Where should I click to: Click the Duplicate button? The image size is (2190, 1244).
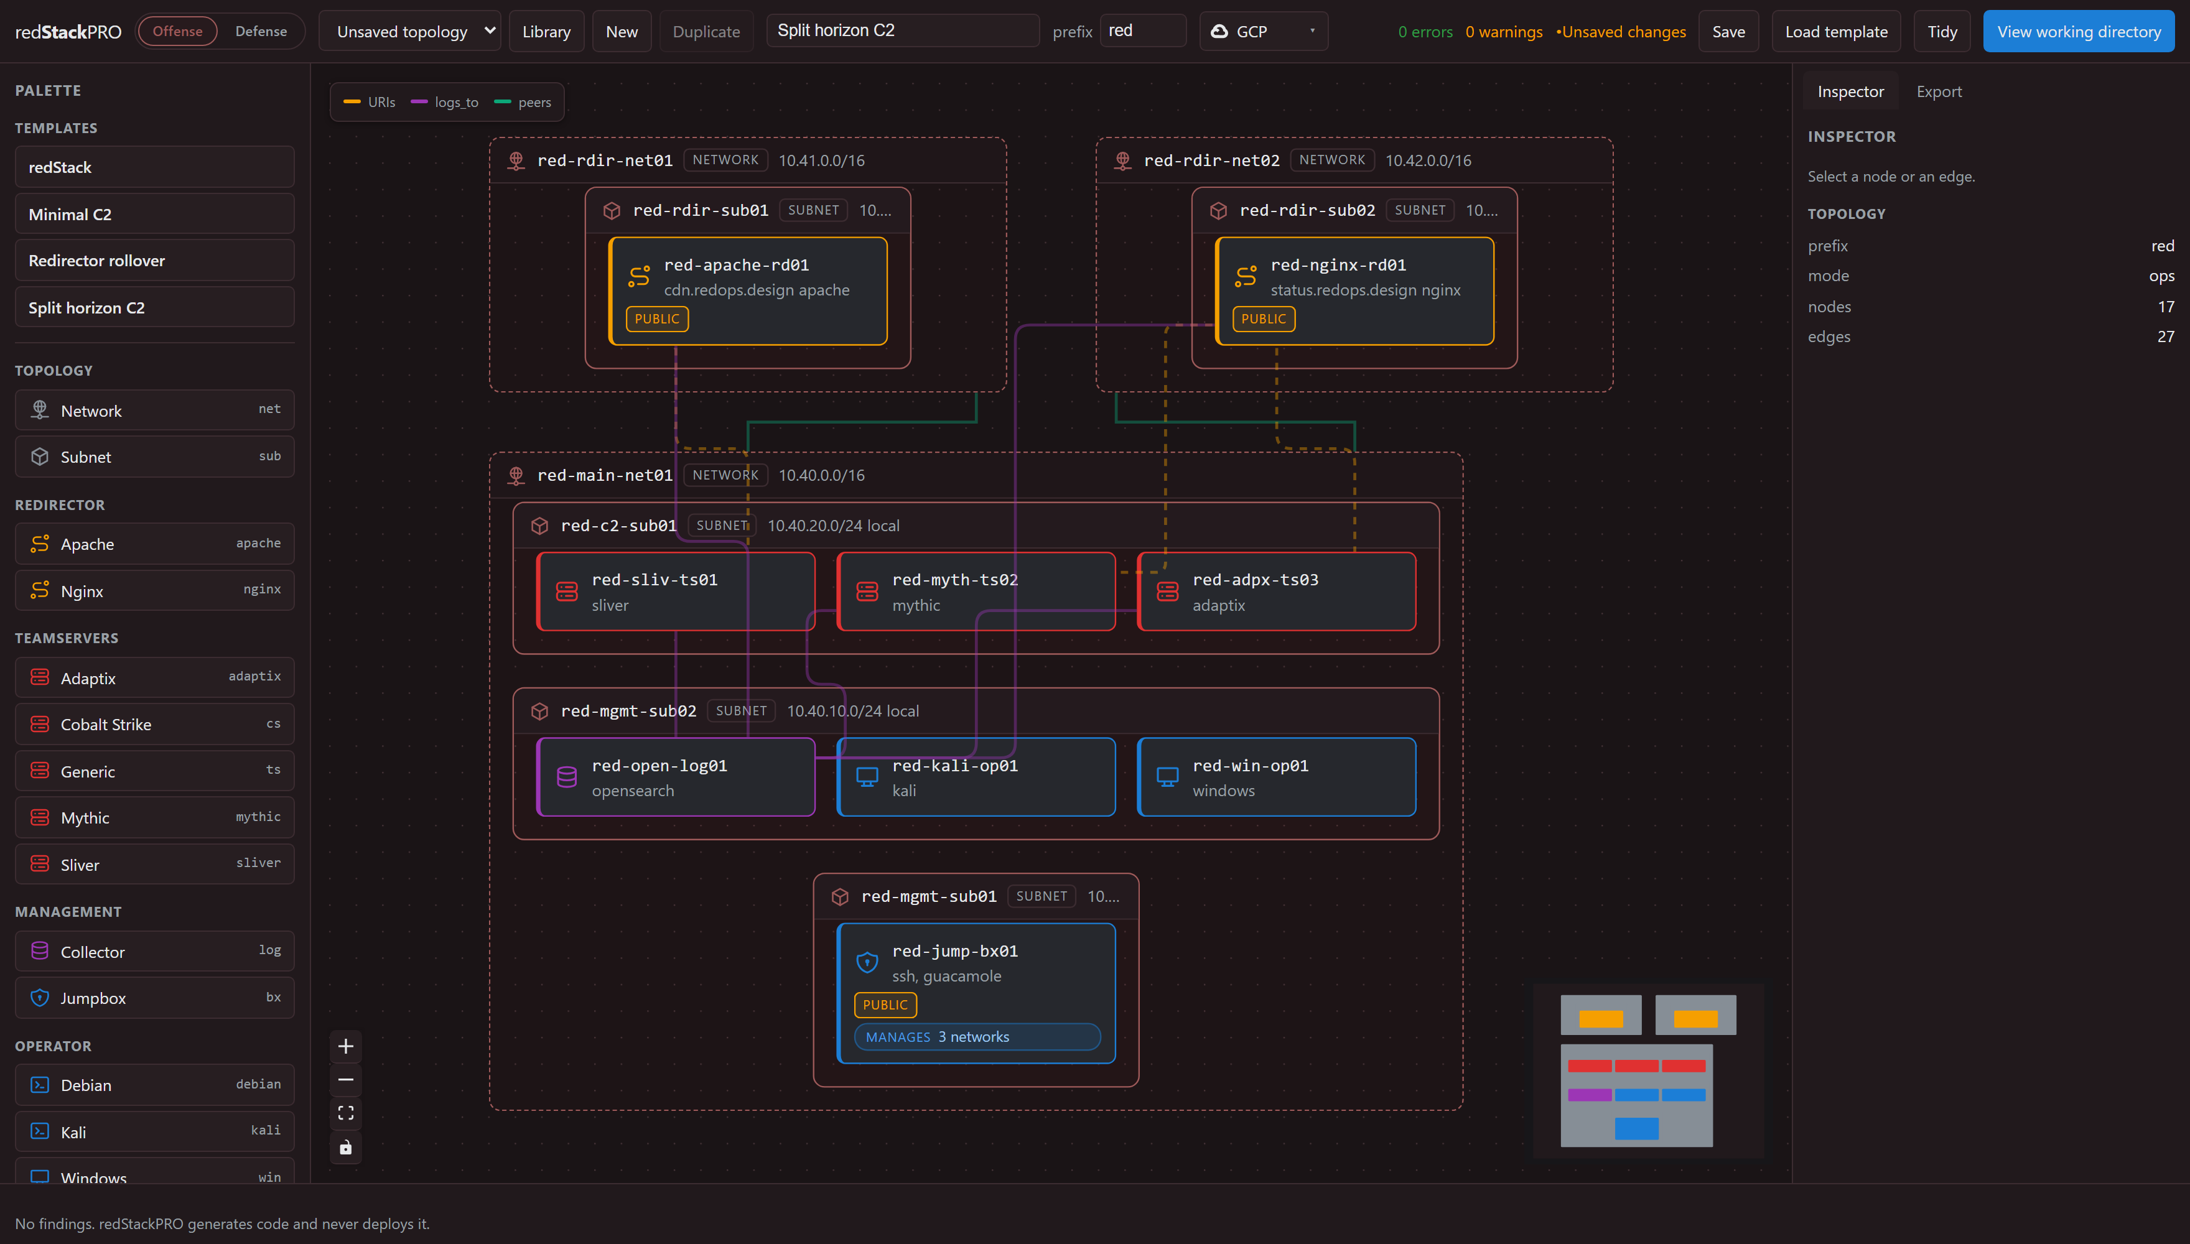[706, 32]
